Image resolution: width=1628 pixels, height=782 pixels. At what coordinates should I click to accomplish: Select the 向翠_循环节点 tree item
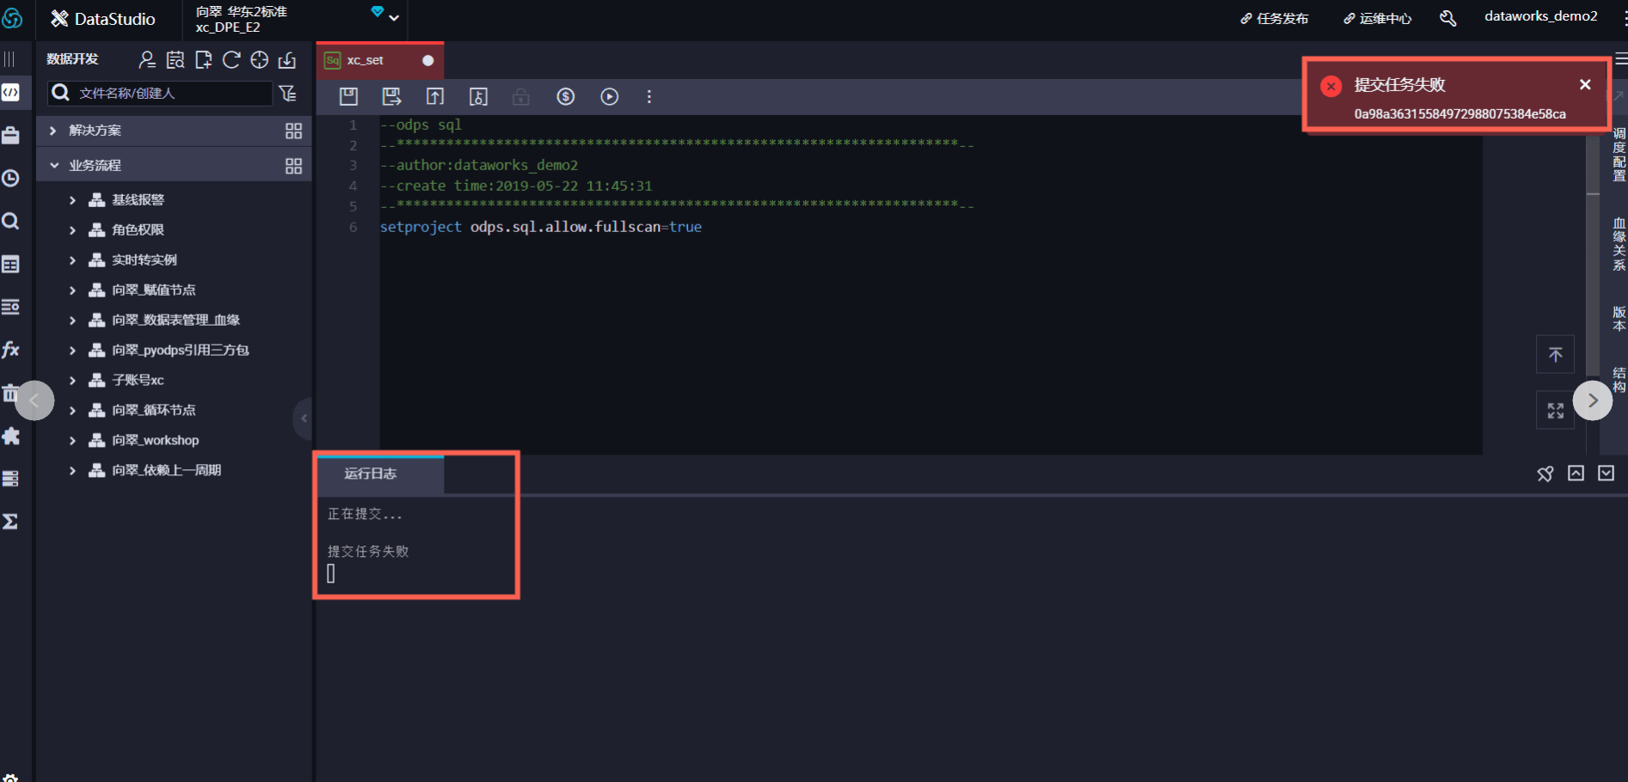[x=154, y=410]
